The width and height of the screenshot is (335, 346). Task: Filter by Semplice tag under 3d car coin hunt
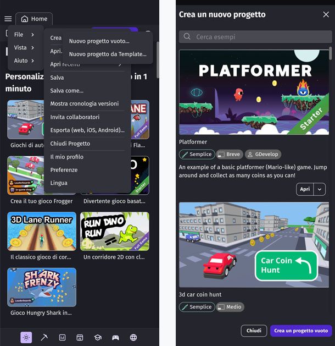click(x=197, y=307)
